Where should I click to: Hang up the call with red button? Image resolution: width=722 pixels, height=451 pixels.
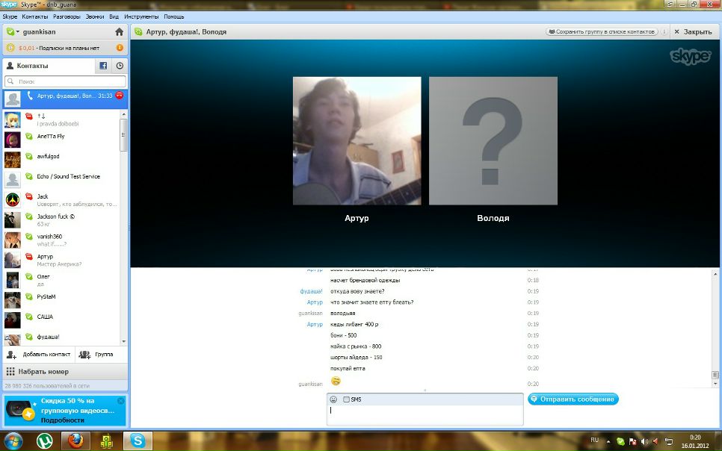(120, 96)
